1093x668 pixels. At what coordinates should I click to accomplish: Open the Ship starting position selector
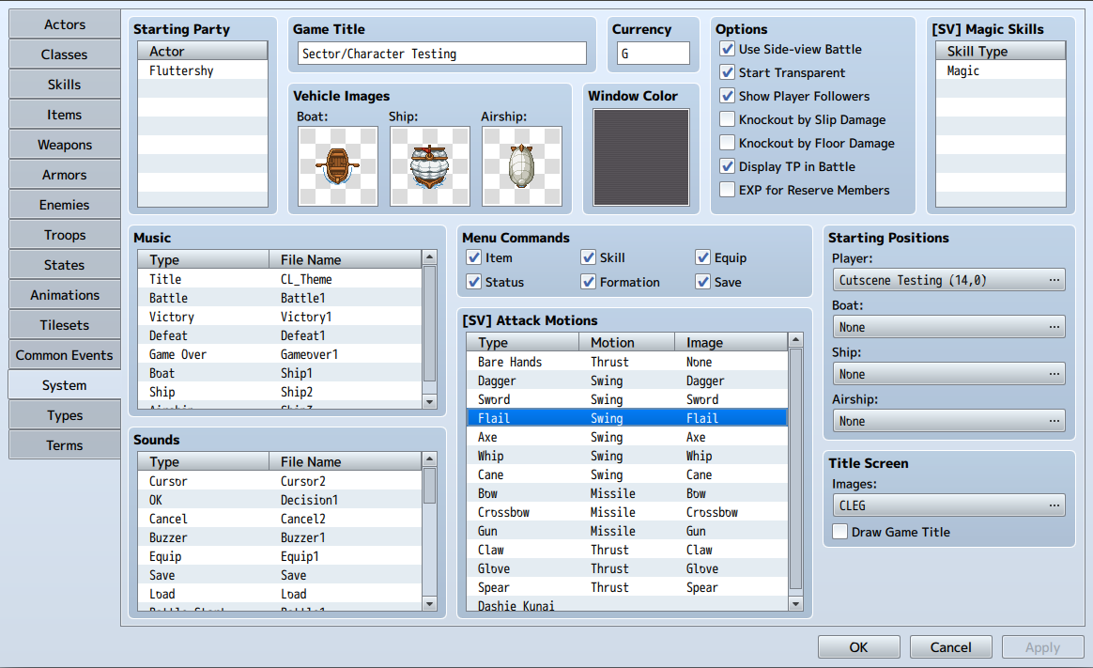click(1055, 373)
